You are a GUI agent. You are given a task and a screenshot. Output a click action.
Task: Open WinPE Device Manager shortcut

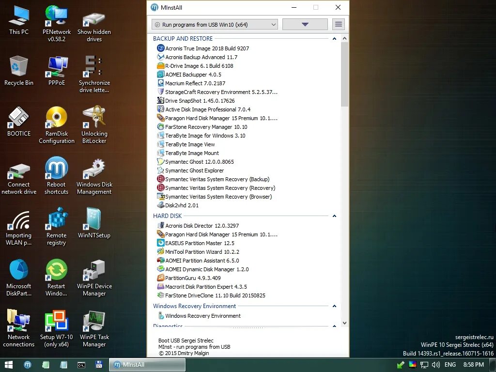pyautogui.click(x=94, y=279)
